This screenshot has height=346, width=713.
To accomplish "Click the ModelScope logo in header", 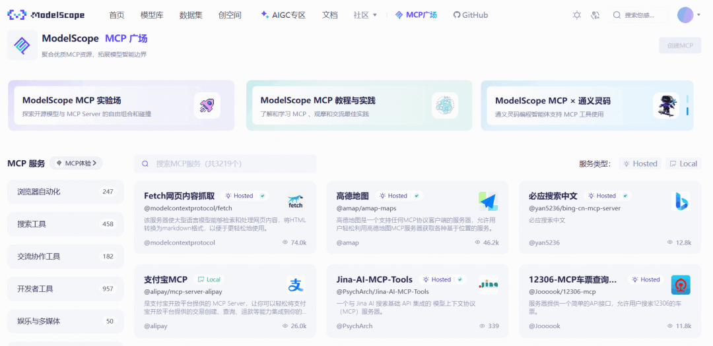I will tap(46, 15).
